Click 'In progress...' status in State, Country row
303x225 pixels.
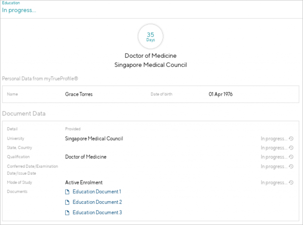point(274,148)
